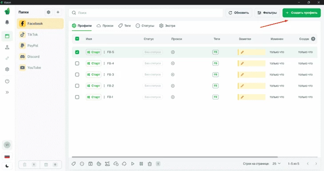Click the horizontal scrollbar under the table
Screen dimensions: 324x171
(174, 157)
